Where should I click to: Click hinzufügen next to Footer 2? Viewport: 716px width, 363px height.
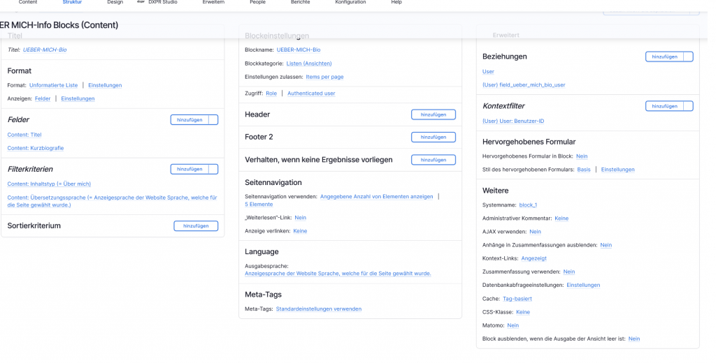coord(434,138)
